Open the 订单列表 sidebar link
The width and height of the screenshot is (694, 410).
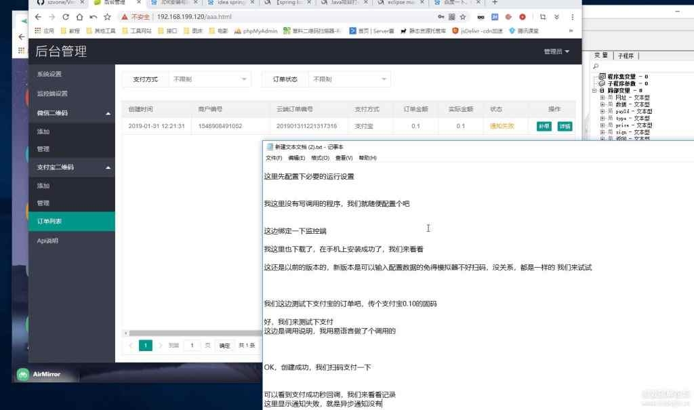click(x=52, y=222)
